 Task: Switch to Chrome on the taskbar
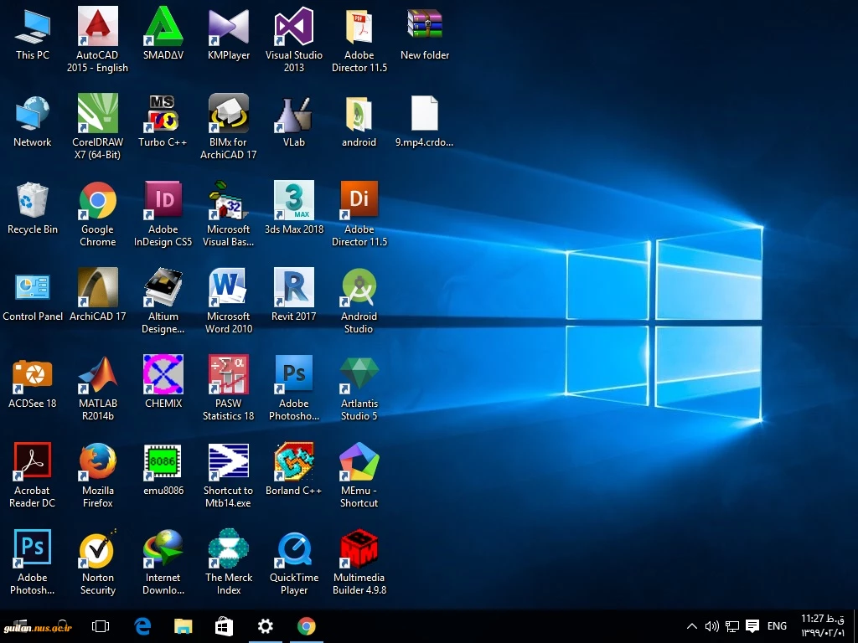pos(307,626)
